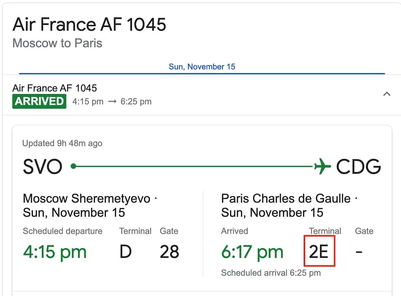Click the 6:17 pm arrived time

click(252, 252)
